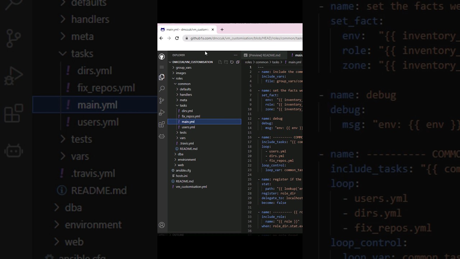Expand the vars folder
The height and width of the screenshot is (259, 460).
[183, 138]
